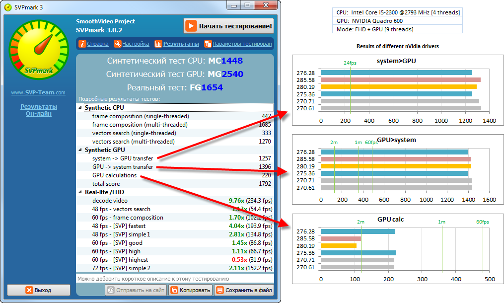Collapse the Real-life /FHD group
The width and height of the screenshot is (504, 303).
tap(80, 192)
